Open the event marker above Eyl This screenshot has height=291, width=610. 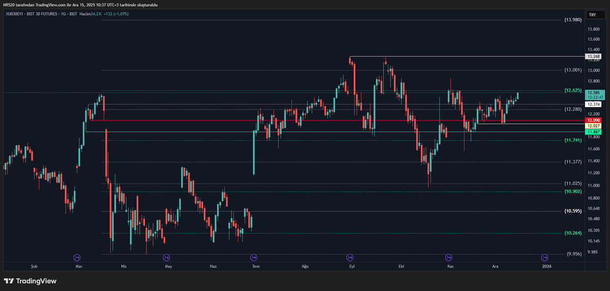[x=350, y=257]
